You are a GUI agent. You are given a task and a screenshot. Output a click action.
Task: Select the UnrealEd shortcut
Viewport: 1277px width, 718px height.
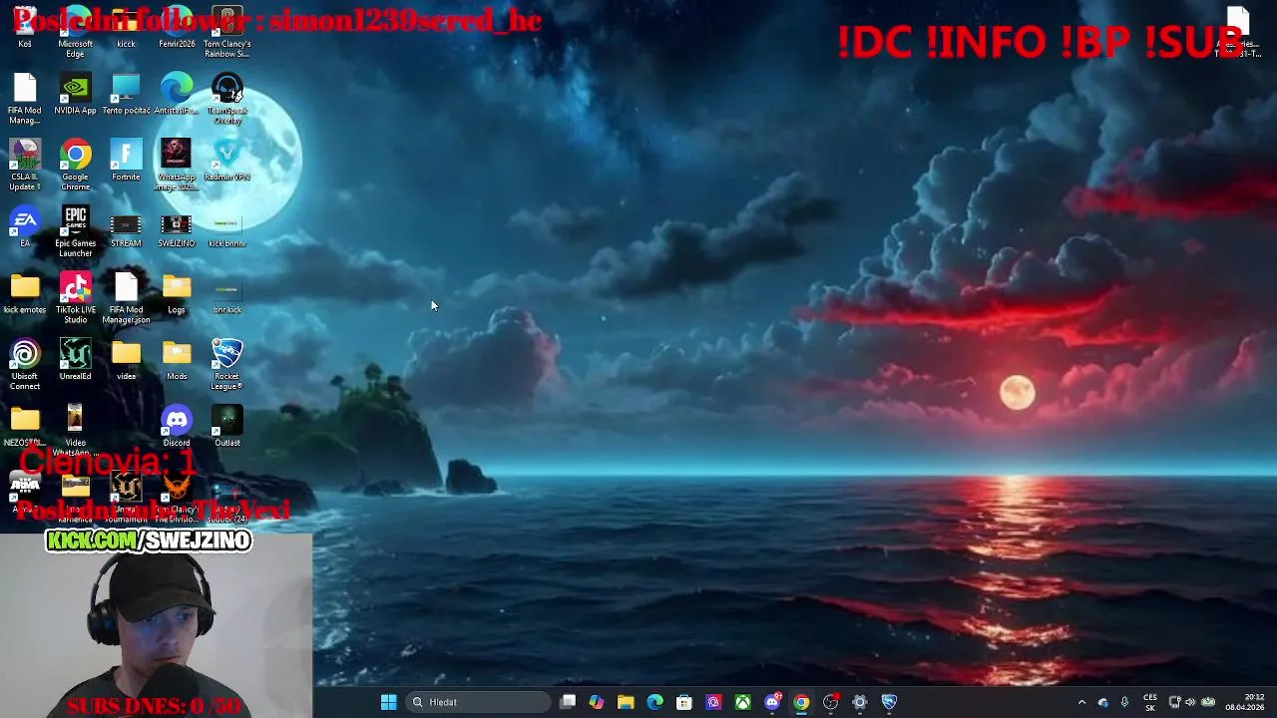click(75, 361)
